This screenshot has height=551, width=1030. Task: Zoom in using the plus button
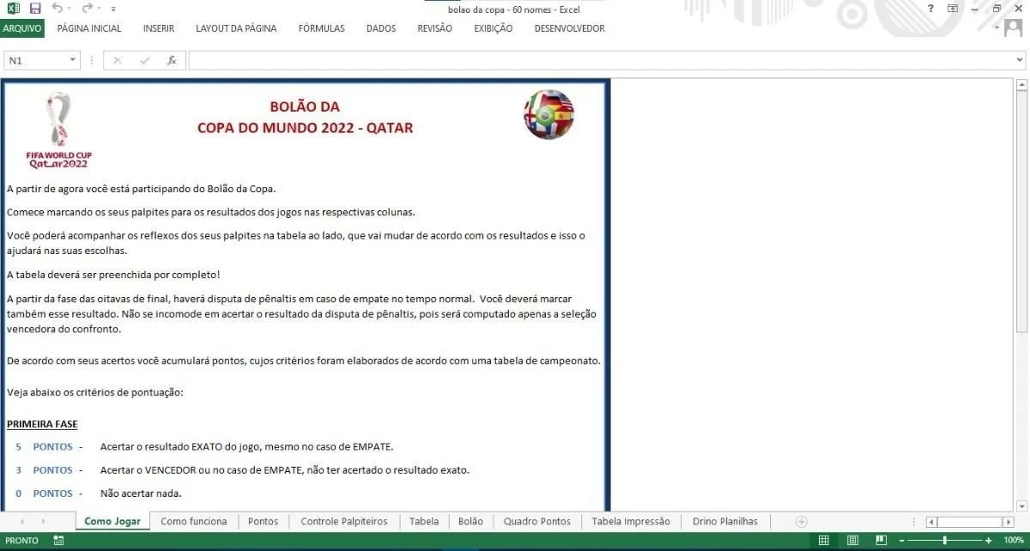[989, 540]
